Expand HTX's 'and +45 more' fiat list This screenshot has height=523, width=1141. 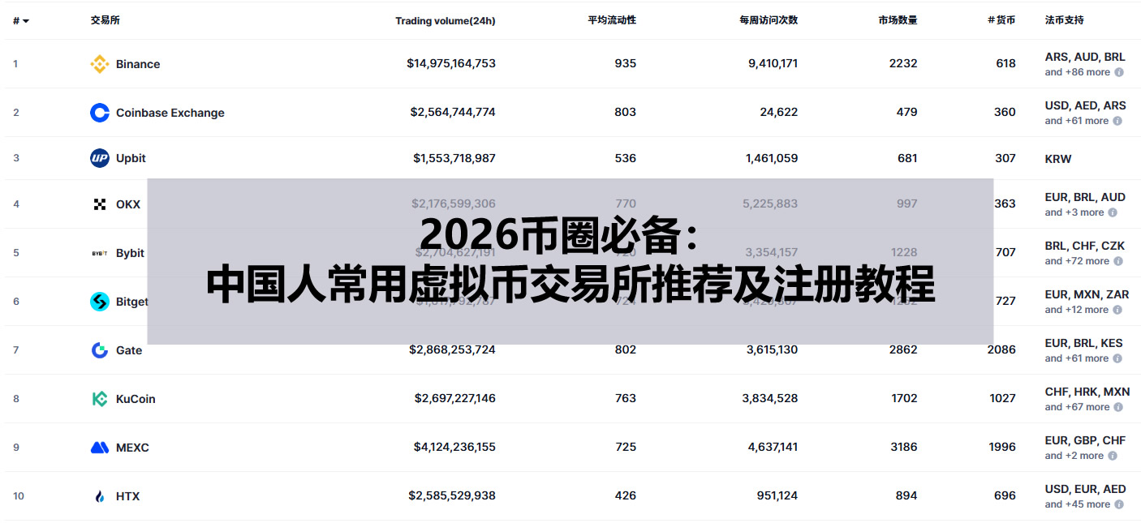(x=1077, y=504)
